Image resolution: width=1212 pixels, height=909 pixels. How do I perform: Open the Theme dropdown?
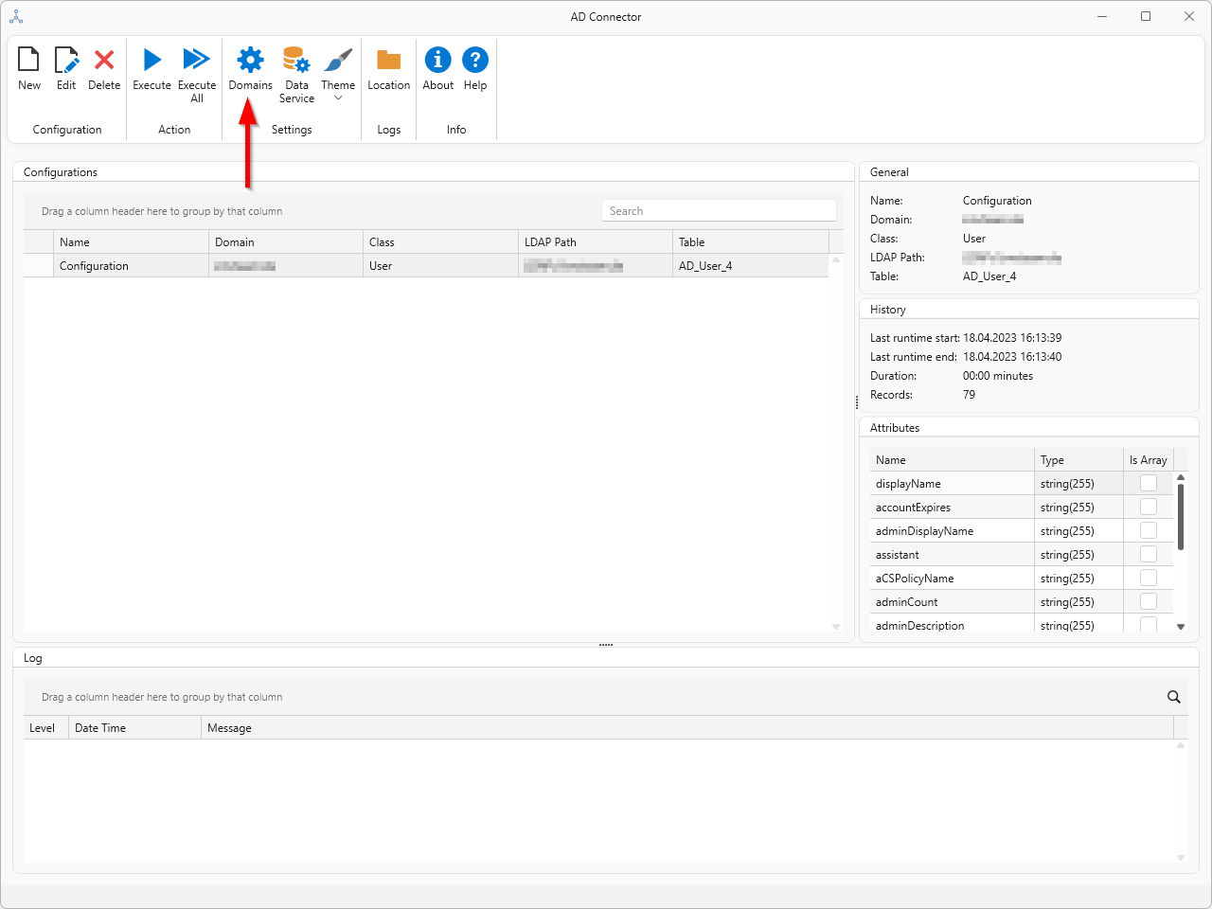pos(338,75)
